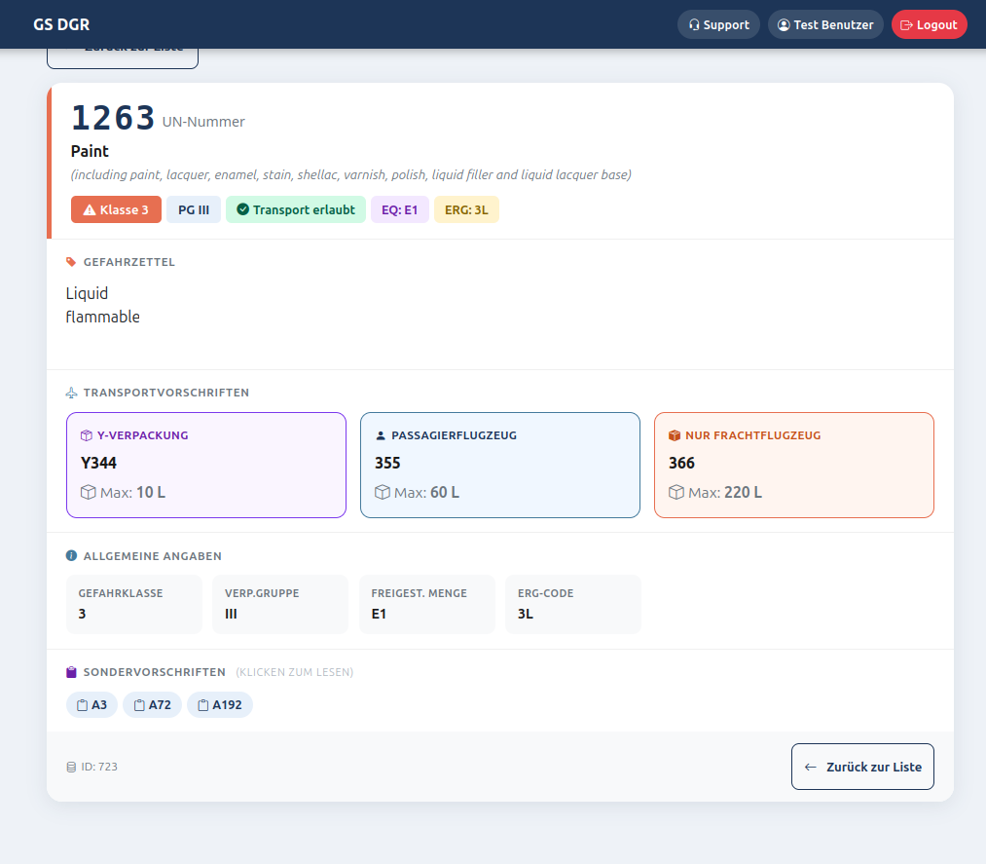The width and height of the screenshot is (986, 864).
Task: Click the Transportvorschriften heading
Action: 166,393
